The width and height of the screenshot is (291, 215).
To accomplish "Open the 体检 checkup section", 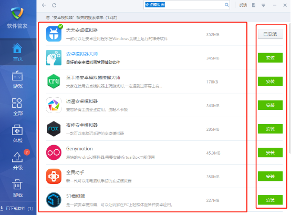I will click(x=18, y=134).
